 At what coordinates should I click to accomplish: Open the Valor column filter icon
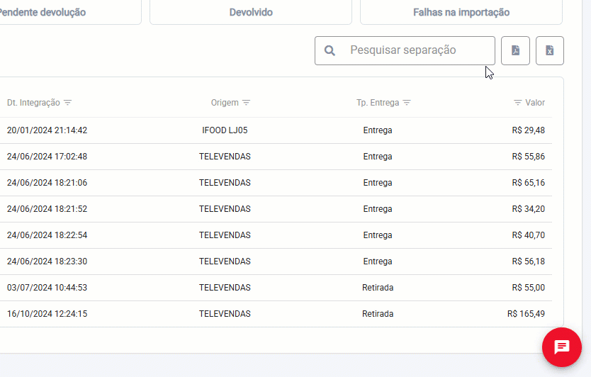click(x=518, y=103)
